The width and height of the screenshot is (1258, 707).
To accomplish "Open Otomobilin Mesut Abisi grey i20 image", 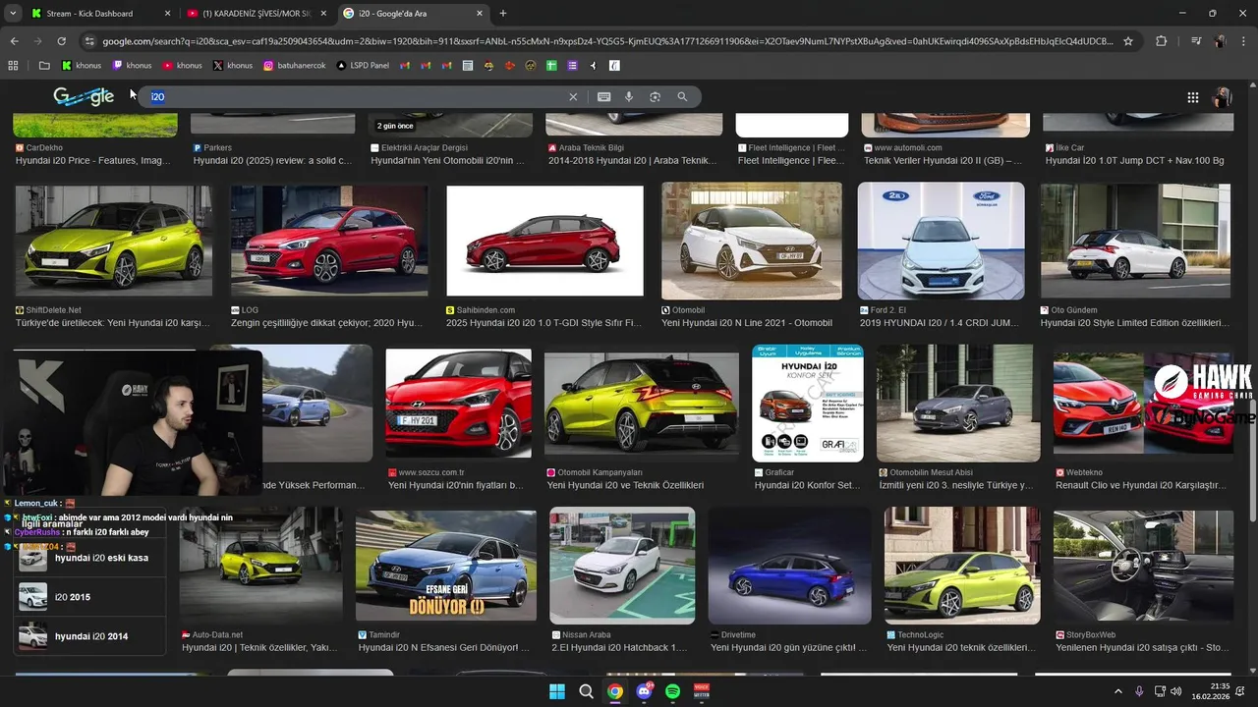I will (958, 403).
